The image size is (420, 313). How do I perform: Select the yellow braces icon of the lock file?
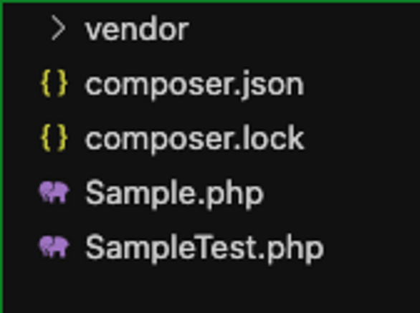[54, 138]
